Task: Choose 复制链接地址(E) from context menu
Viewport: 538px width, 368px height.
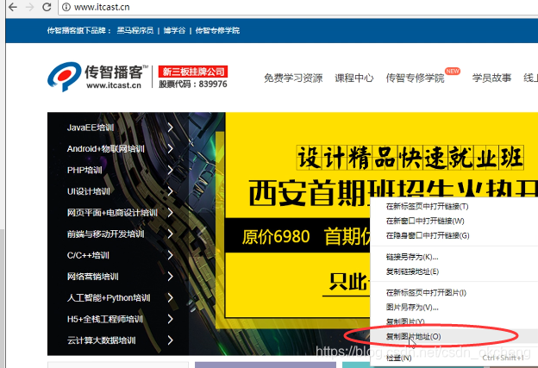Action: [454, 271]
